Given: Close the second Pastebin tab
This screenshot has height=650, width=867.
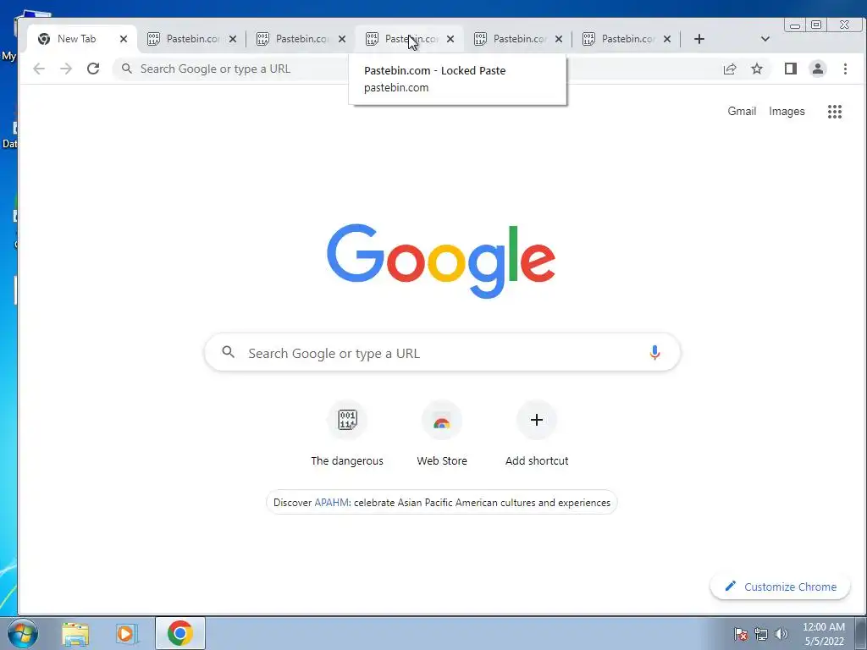Looking at the screenshot, I should point(342,39).
